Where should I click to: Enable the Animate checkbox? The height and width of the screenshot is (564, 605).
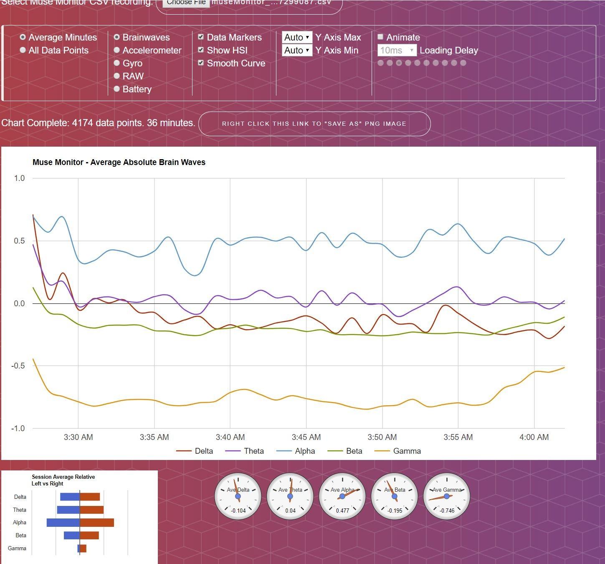[x=380, y=37]
